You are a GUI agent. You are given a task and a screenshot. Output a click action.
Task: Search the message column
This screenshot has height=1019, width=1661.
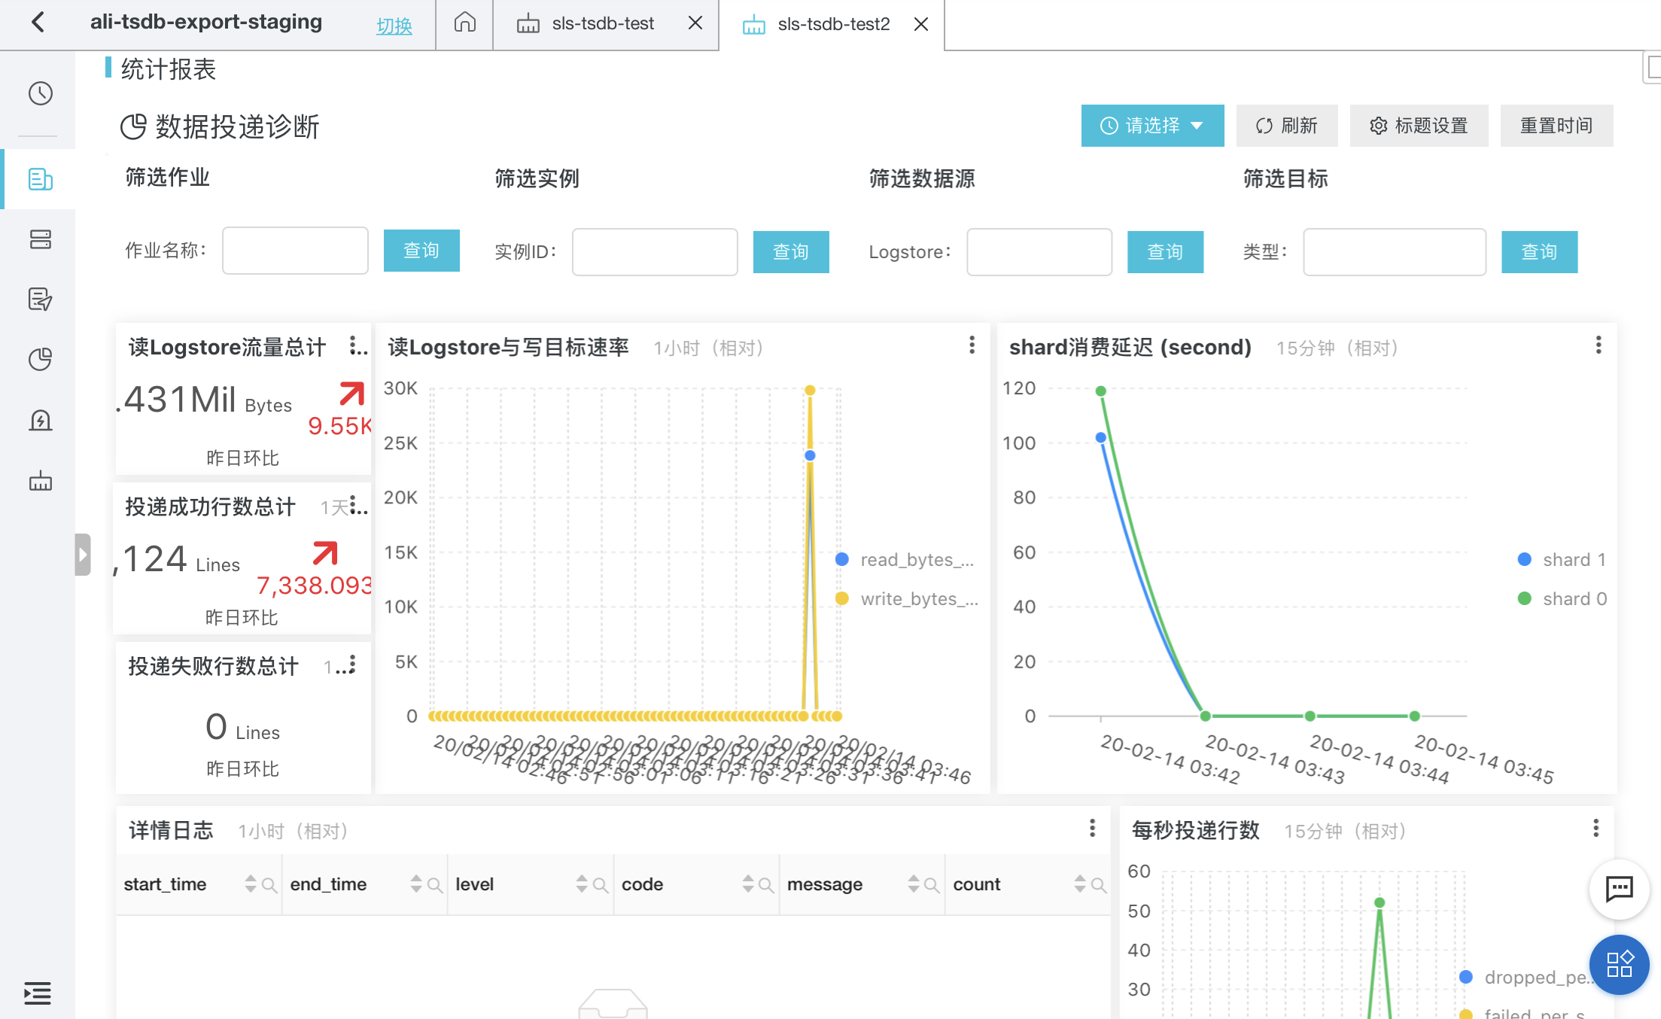tap(932, 886)
